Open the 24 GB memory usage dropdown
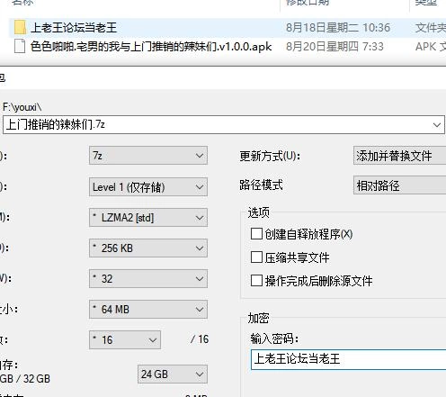Screen dimensions: 446x397 click(173, 374)
